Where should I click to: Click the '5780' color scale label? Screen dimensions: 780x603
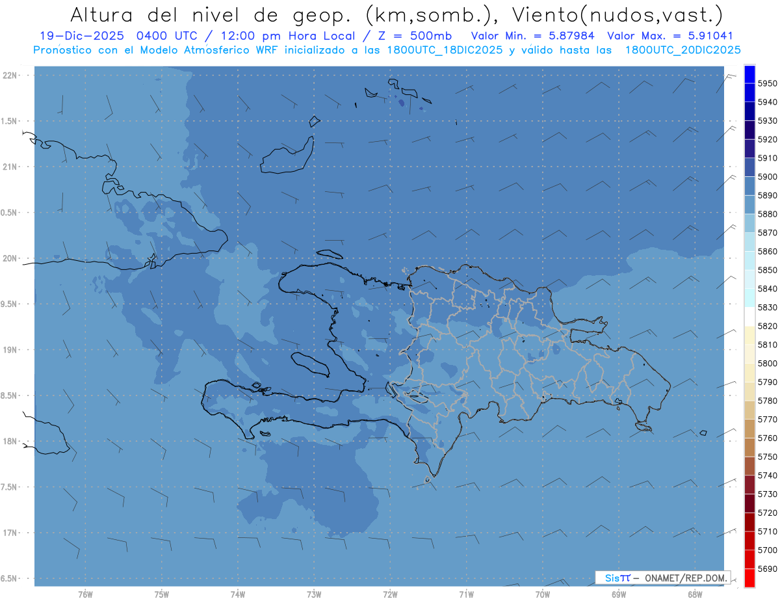coord(768,401)
